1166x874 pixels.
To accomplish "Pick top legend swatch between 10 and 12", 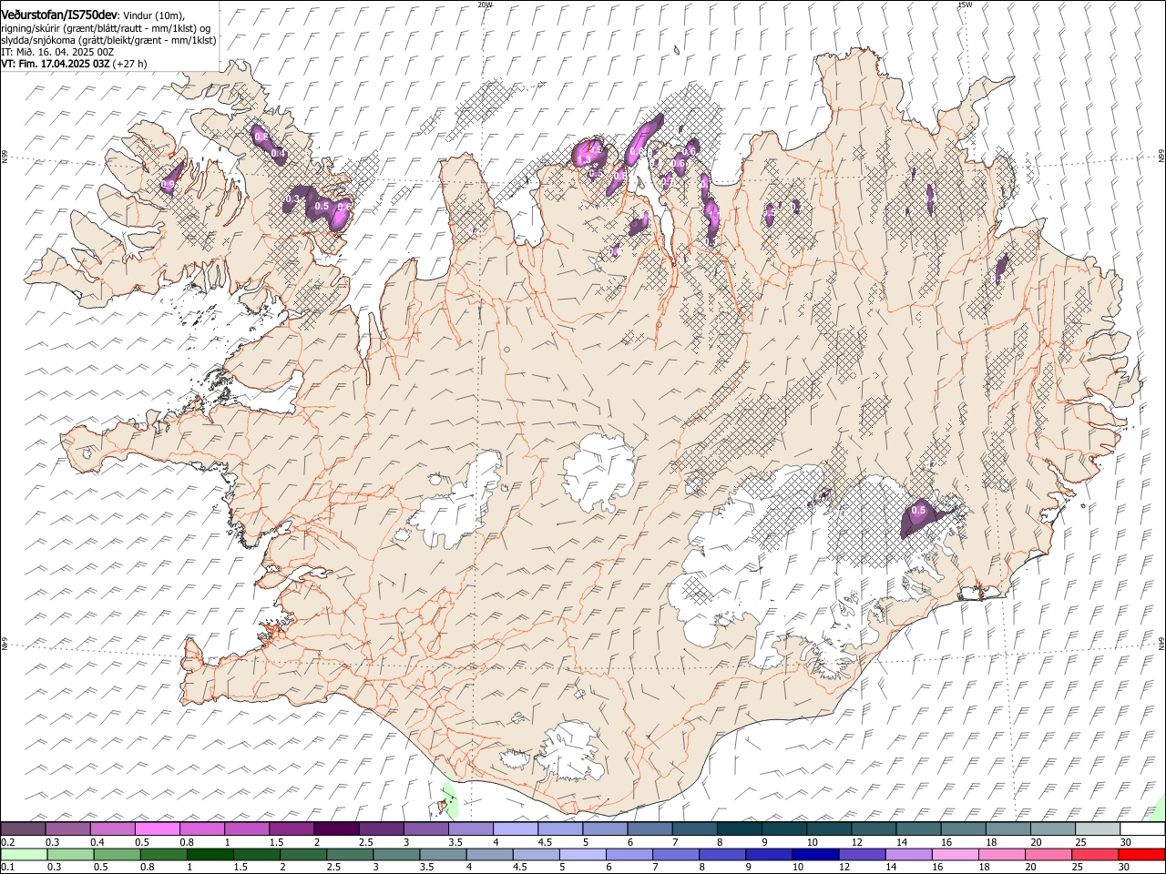I will point(828,828).
